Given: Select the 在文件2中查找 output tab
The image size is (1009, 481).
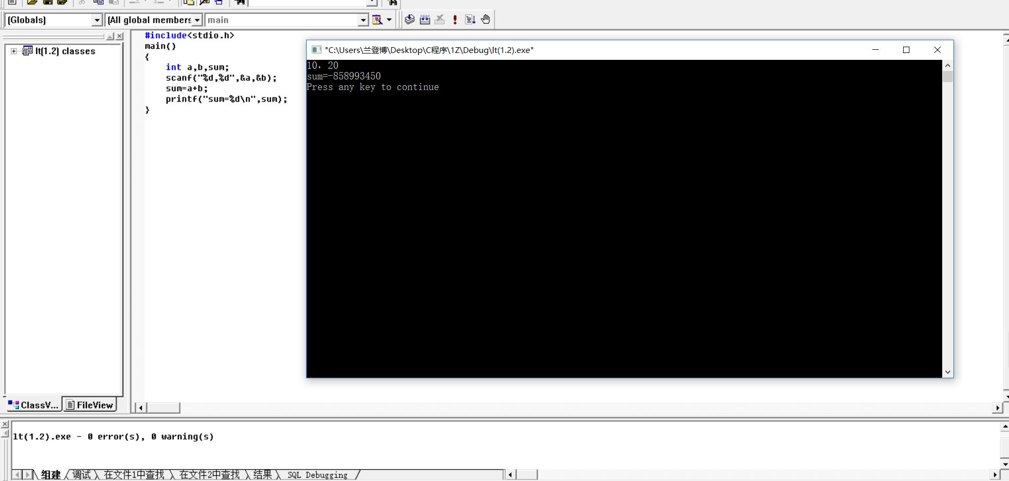Looking at the screenshot, I should point(210,475).
